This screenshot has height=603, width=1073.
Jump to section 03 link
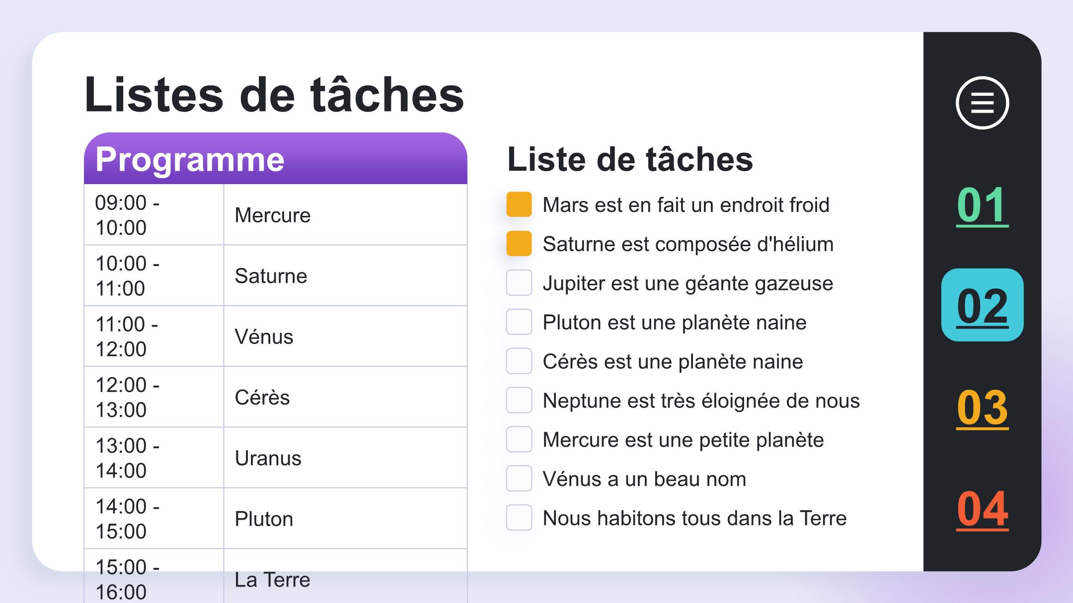coord(982,407)
